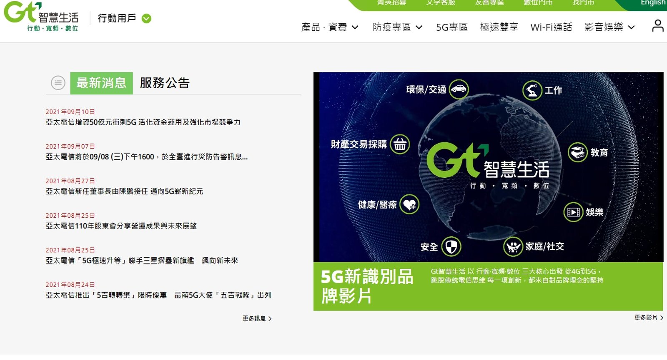Click the list menu icon beside 最新消息
667x360 pixels.
[x=58, y=83]
